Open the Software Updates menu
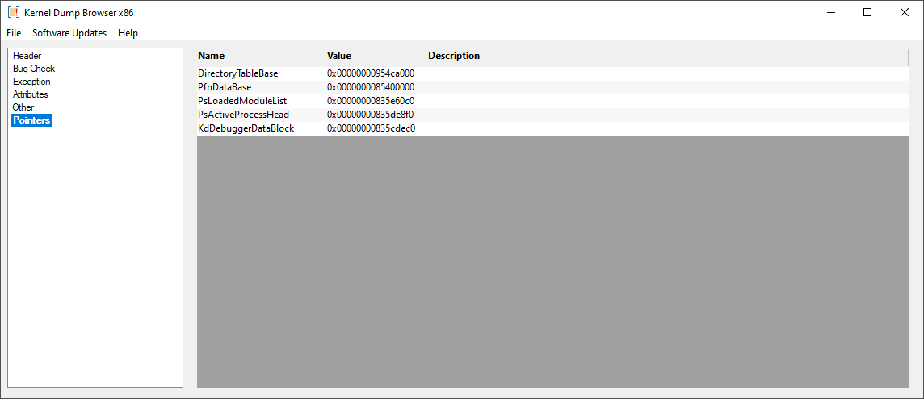924x399 pixels. [x=69, y=33]
